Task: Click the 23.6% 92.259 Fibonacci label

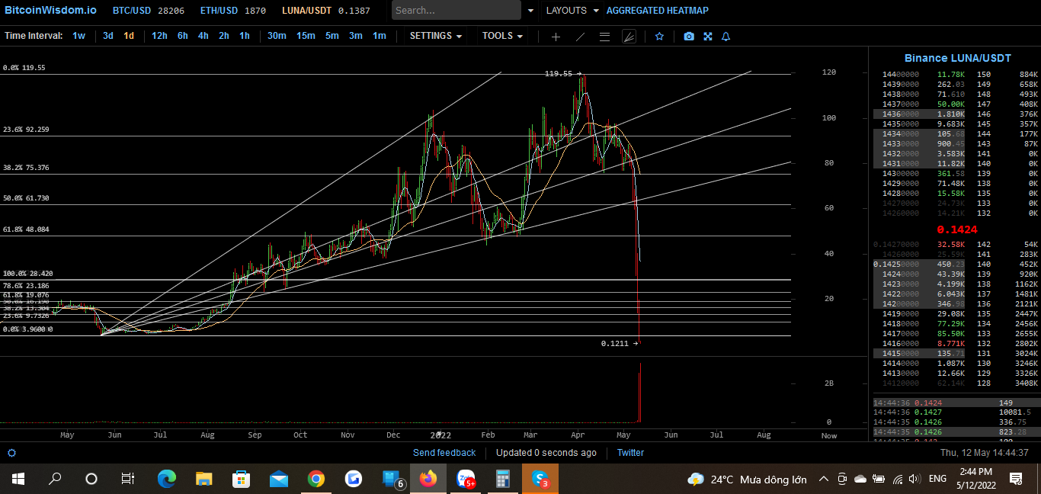Action: click(26, 130)
